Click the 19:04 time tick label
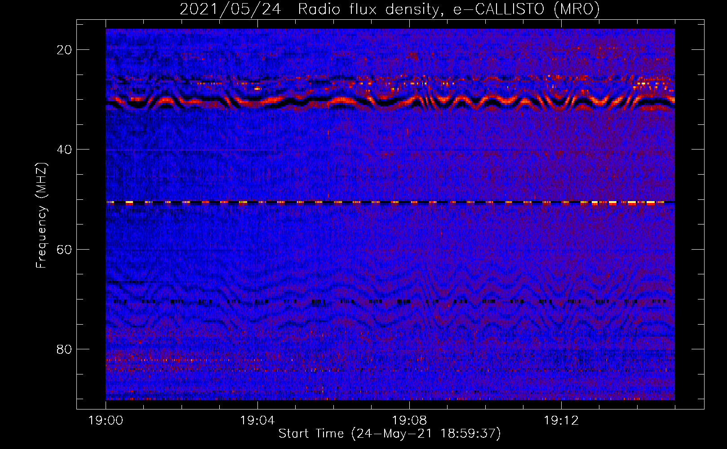The width and height of the screenshot is (727, 449). click(257, 420)
